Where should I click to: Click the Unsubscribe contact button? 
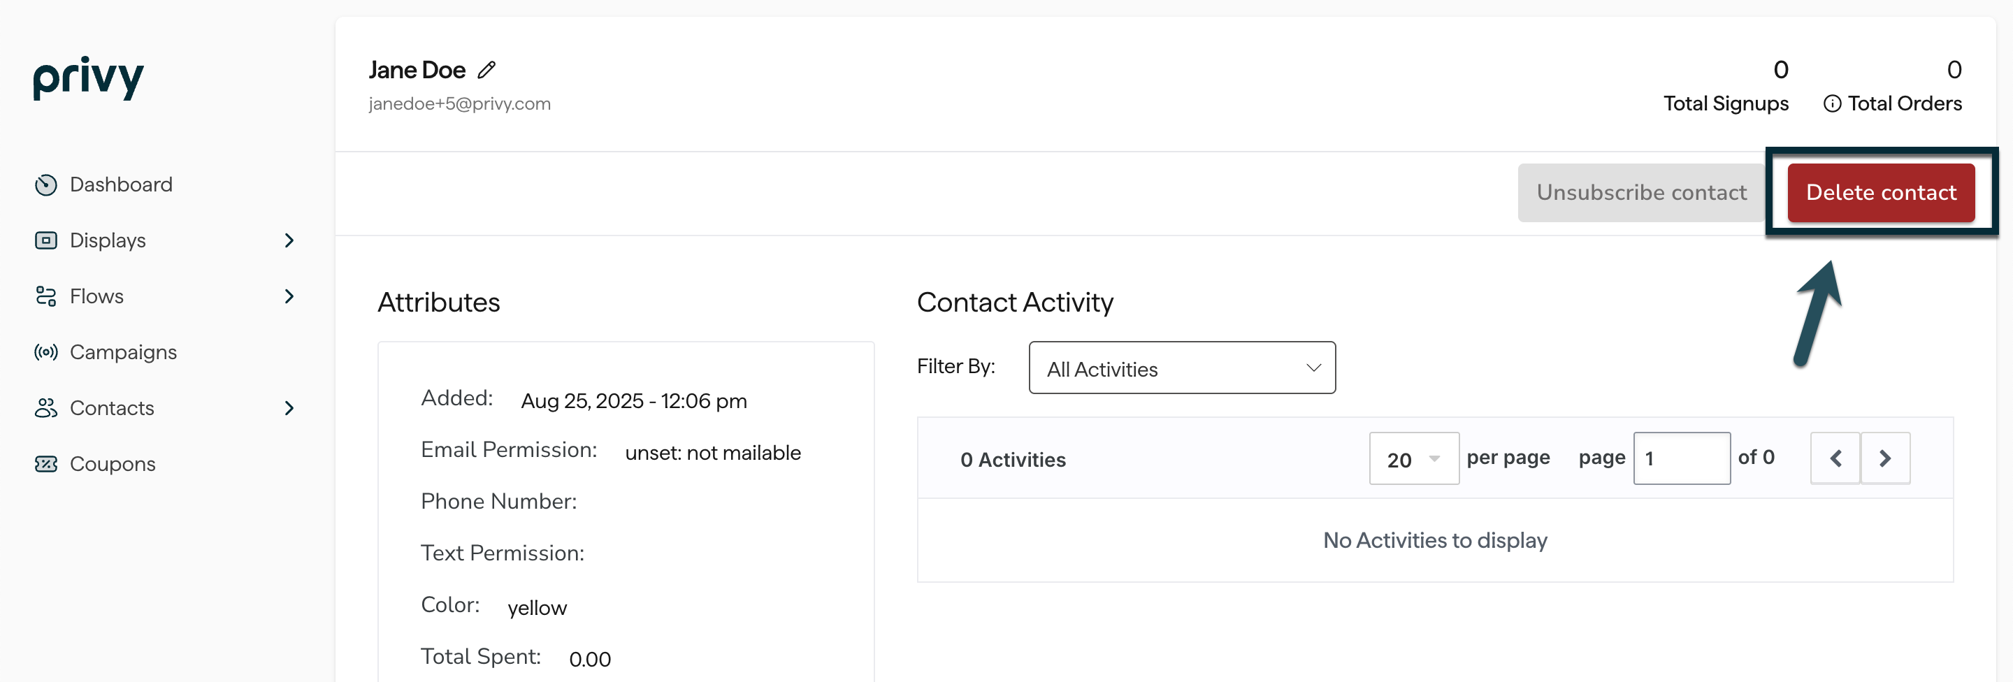pyautogui.click(x=1641, y=193)
